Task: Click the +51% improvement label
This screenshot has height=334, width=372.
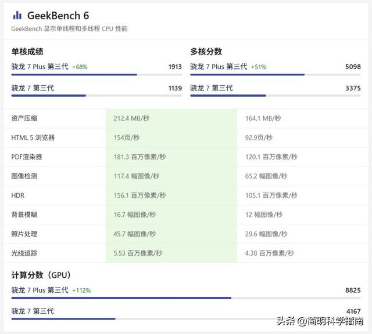Action: pyautogui.click(x=259, y=67)
